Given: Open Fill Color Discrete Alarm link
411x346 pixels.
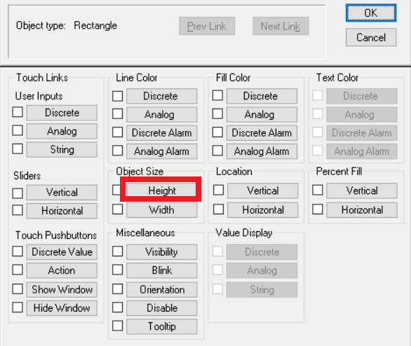Looking at the screenshot, I should click(262, 132).
